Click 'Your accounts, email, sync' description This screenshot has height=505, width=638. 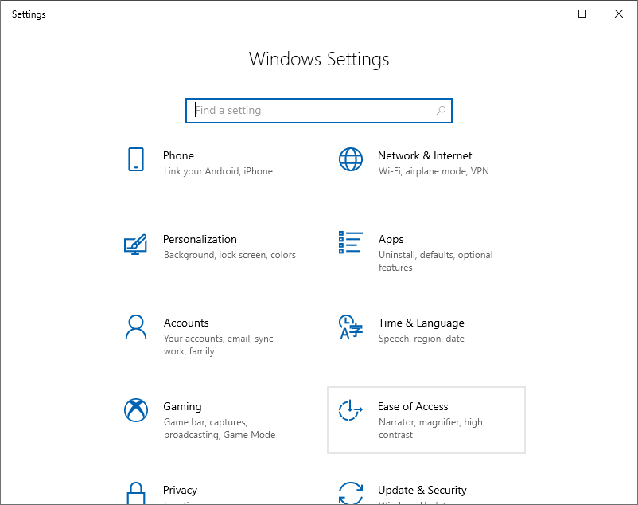pyautogui.click(x=220, y=345)
